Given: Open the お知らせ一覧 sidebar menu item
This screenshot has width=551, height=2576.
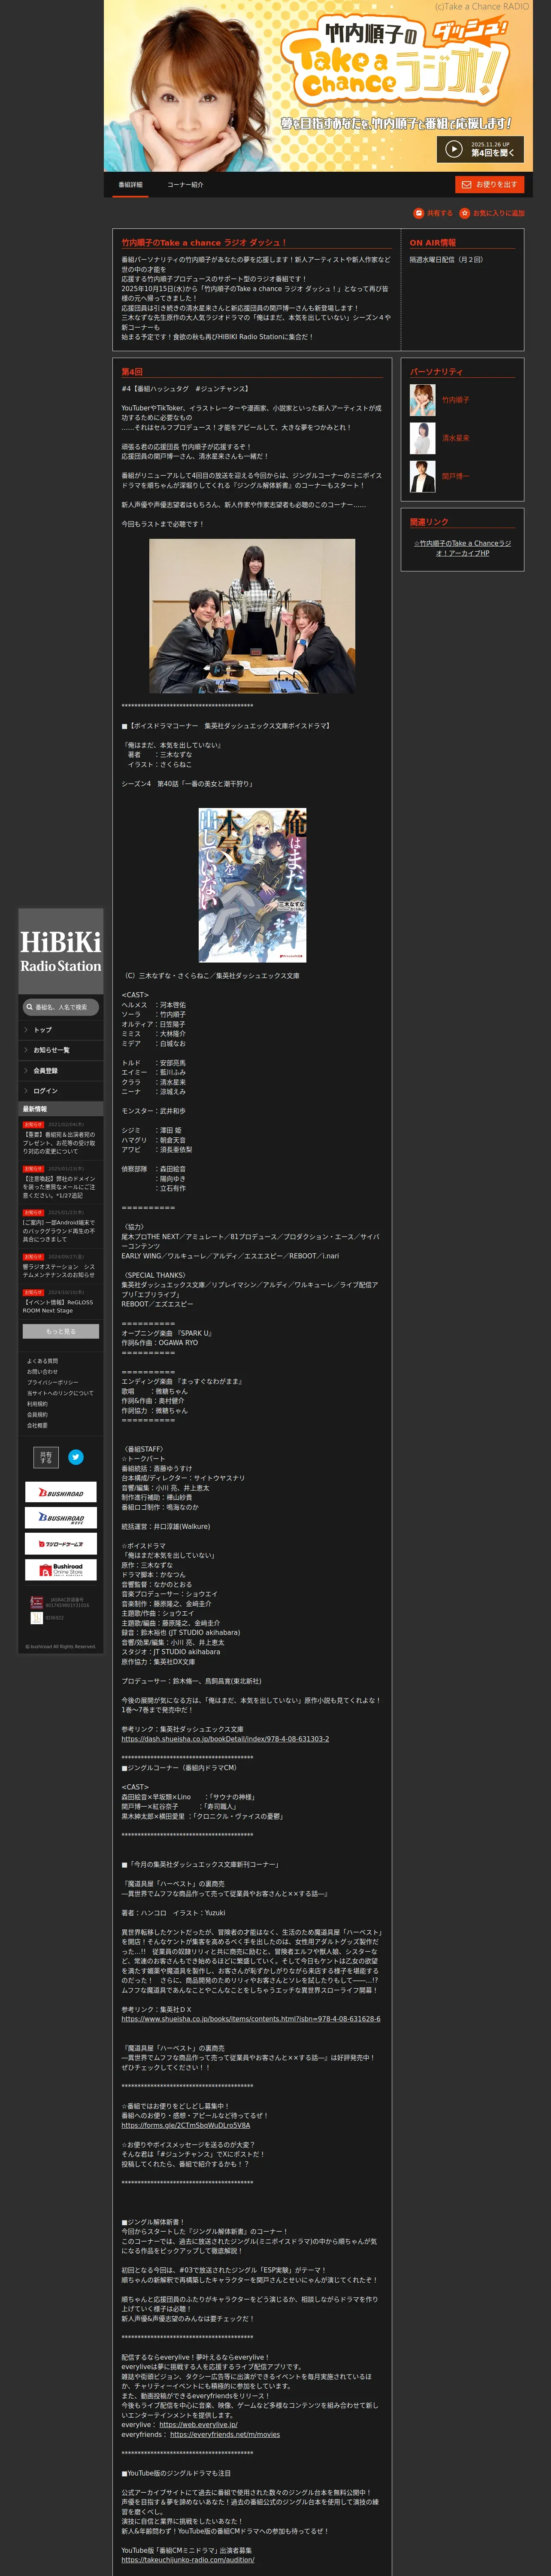Looking at the screenshot, I should click(x=60, y=1050).
